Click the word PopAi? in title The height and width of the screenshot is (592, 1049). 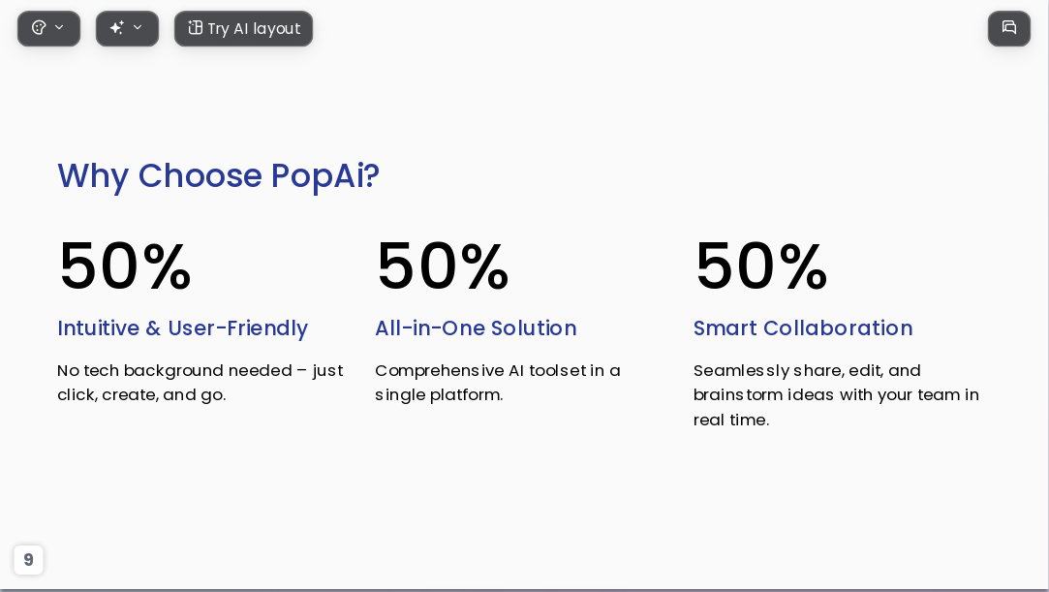(325, 176)
